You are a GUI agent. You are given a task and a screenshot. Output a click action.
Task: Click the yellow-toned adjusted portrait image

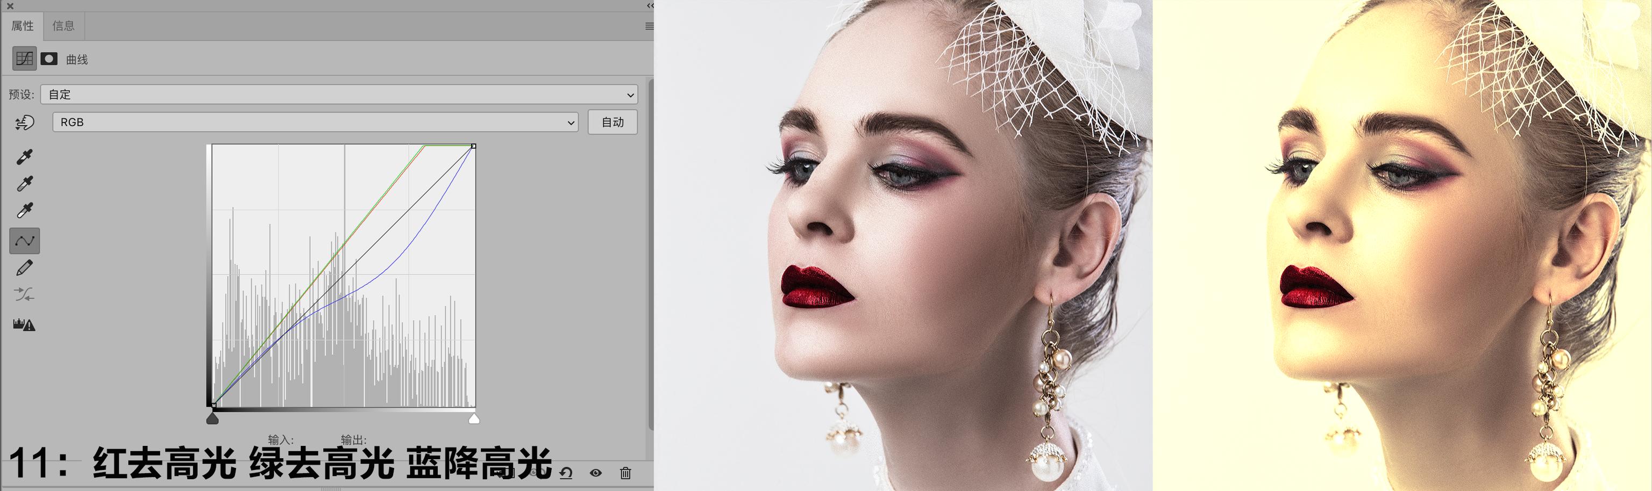(x=1402, y=245)
